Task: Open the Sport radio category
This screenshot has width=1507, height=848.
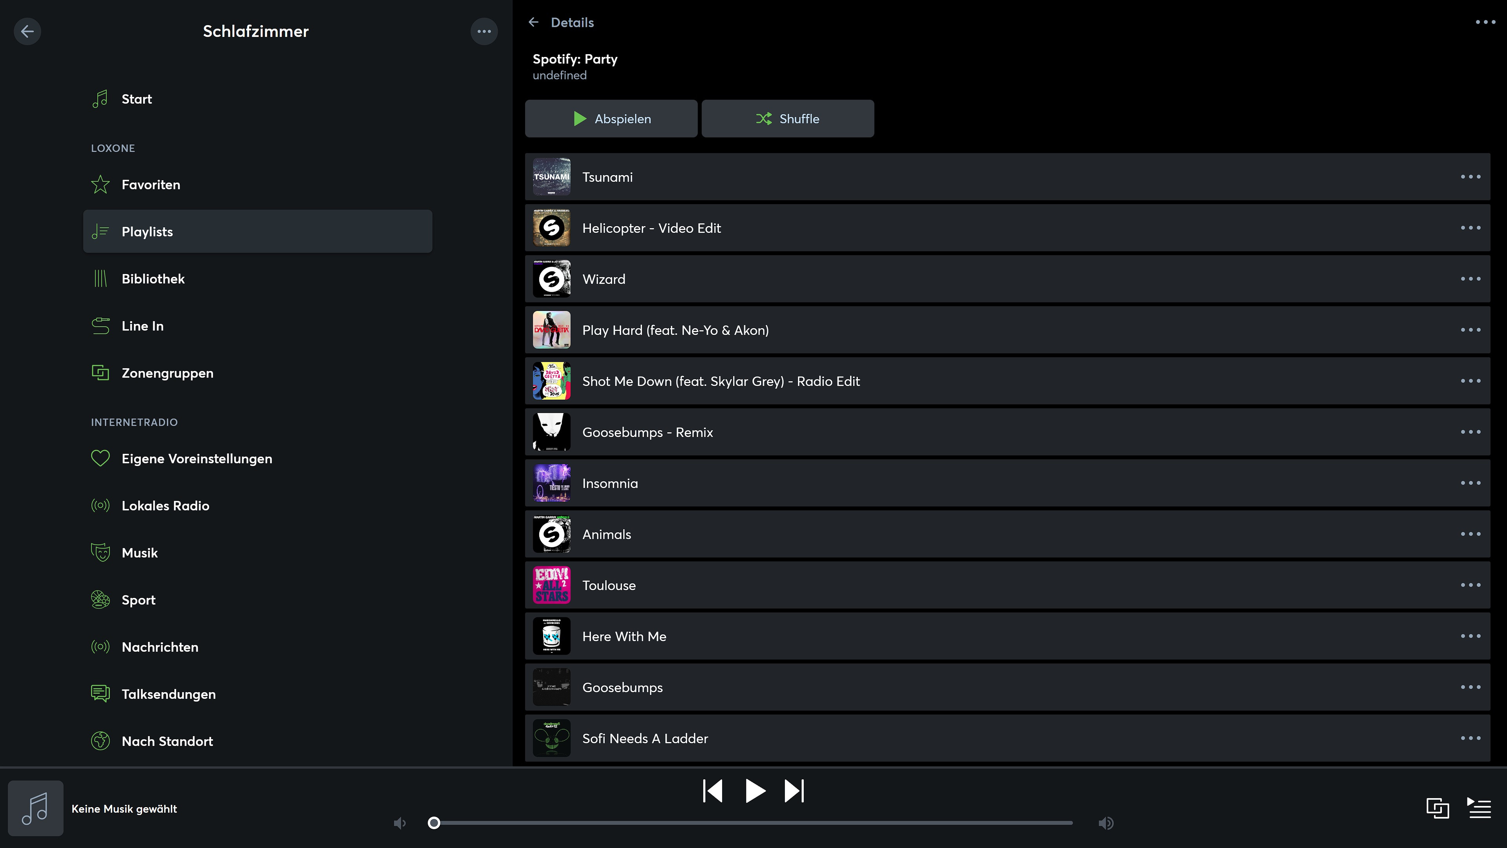Action: [257, 600]
